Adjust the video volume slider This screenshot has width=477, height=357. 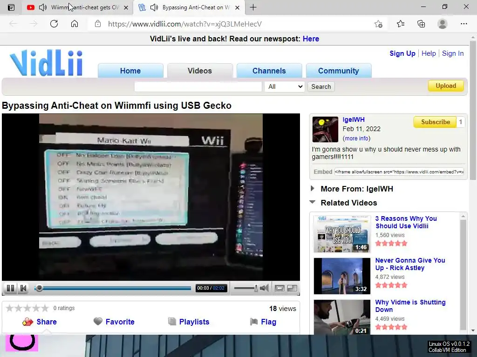tap(246, 288)
